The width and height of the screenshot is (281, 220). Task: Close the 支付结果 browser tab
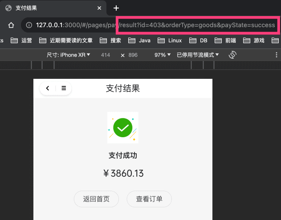[99, 8]
